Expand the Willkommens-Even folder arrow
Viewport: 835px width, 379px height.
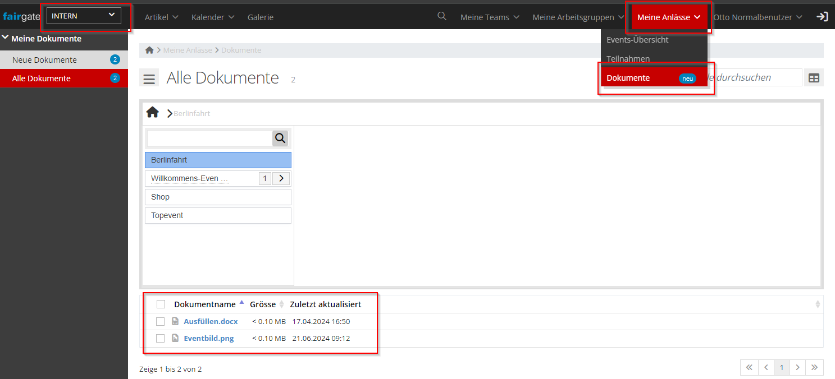tap(281, 179)
